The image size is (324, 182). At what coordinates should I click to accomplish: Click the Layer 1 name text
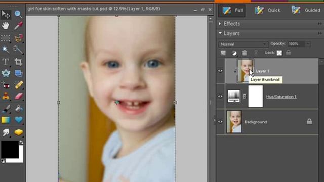click(x=262, y=71)
